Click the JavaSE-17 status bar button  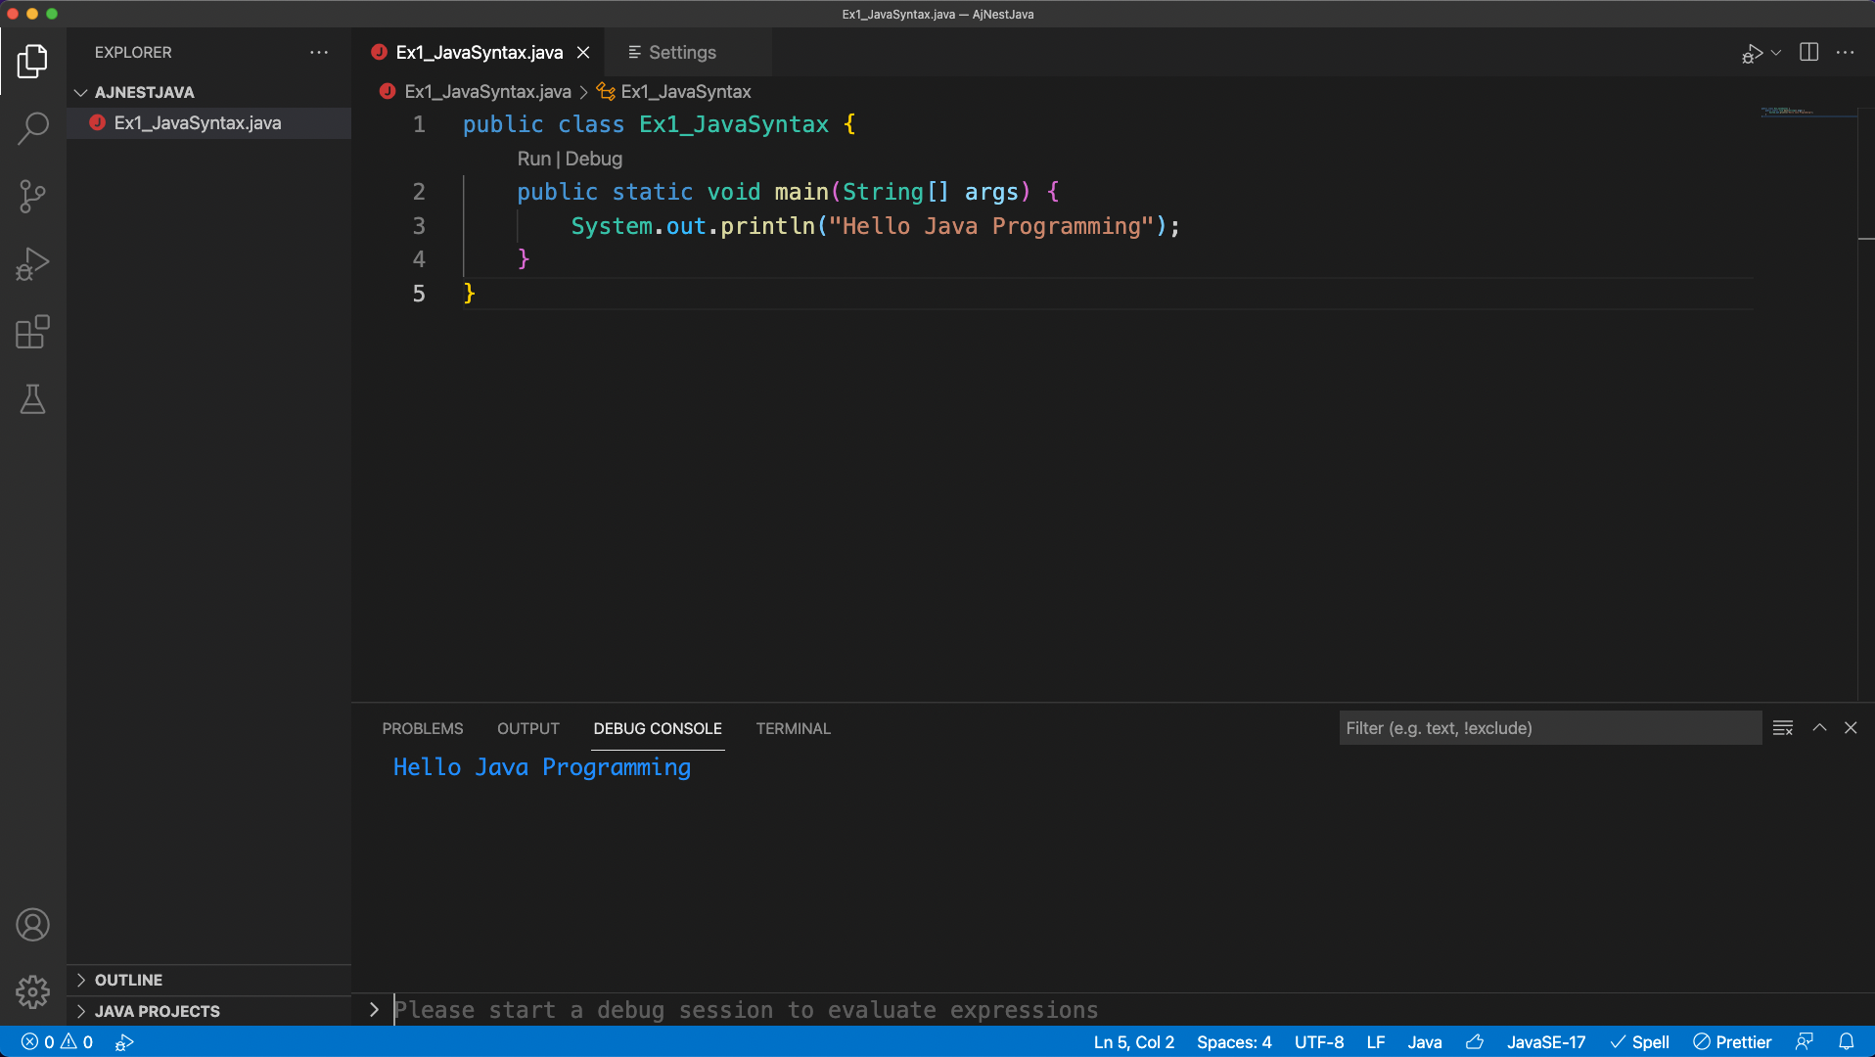(x=1545, y=1042)
